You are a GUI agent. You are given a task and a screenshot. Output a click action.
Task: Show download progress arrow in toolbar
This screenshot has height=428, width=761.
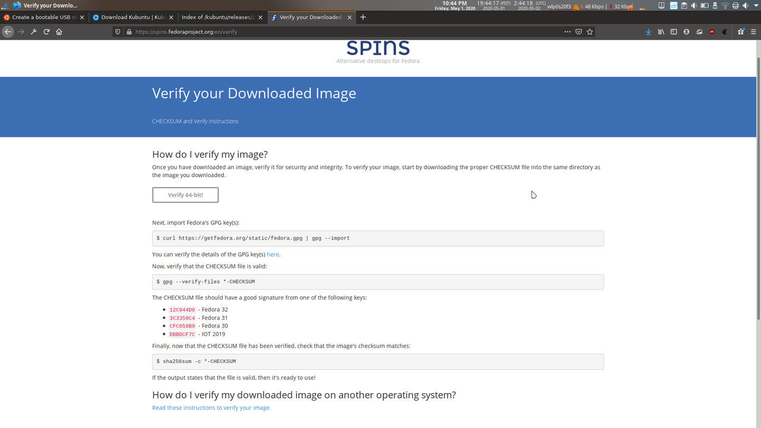pos(648,32)
